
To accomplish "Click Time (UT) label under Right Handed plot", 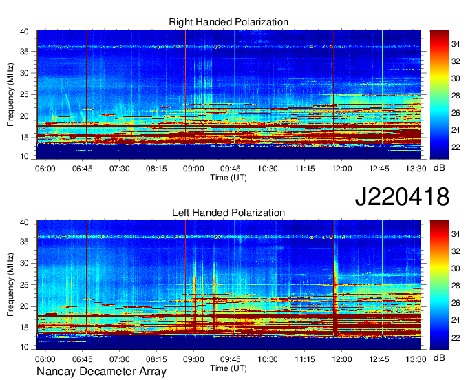I will coord(228,178).
